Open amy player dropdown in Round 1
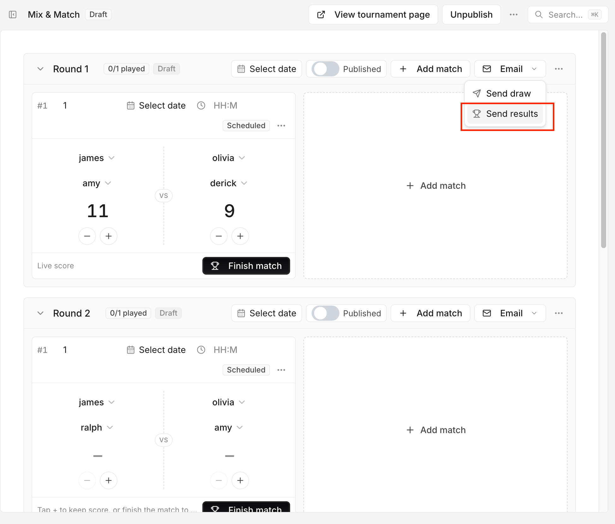This screenshot has width=615, height=524. pos(97,183)
